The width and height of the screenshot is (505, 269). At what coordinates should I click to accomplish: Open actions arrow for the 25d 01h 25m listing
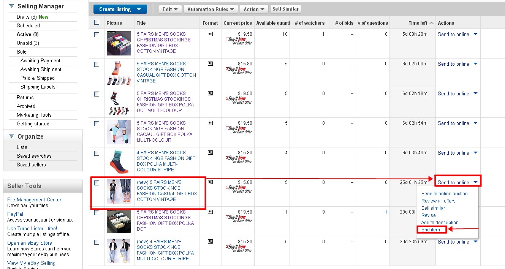pos(475,182)
